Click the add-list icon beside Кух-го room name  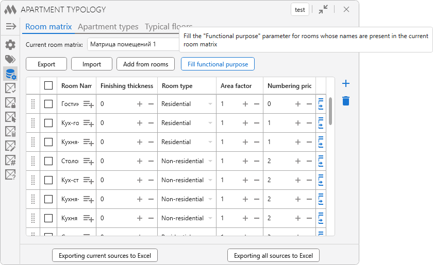coord(88,123)
